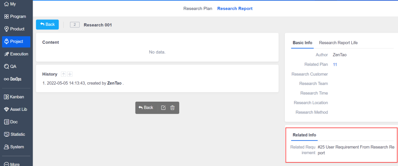Screen dimensions: 398x166
Task: Open Kanban board section
Action: [x=14, y=97]
